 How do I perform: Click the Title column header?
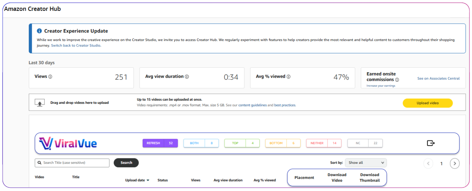pos(76,177)
